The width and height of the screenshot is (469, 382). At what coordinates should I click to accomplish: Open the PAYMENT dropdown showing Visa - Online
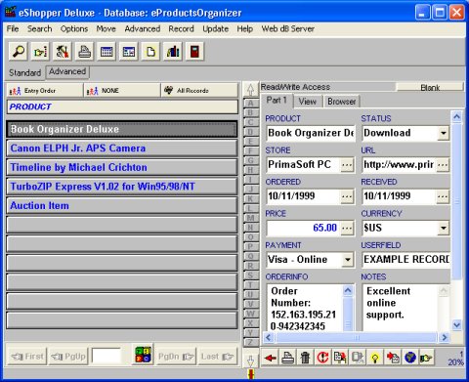[348, 260]
